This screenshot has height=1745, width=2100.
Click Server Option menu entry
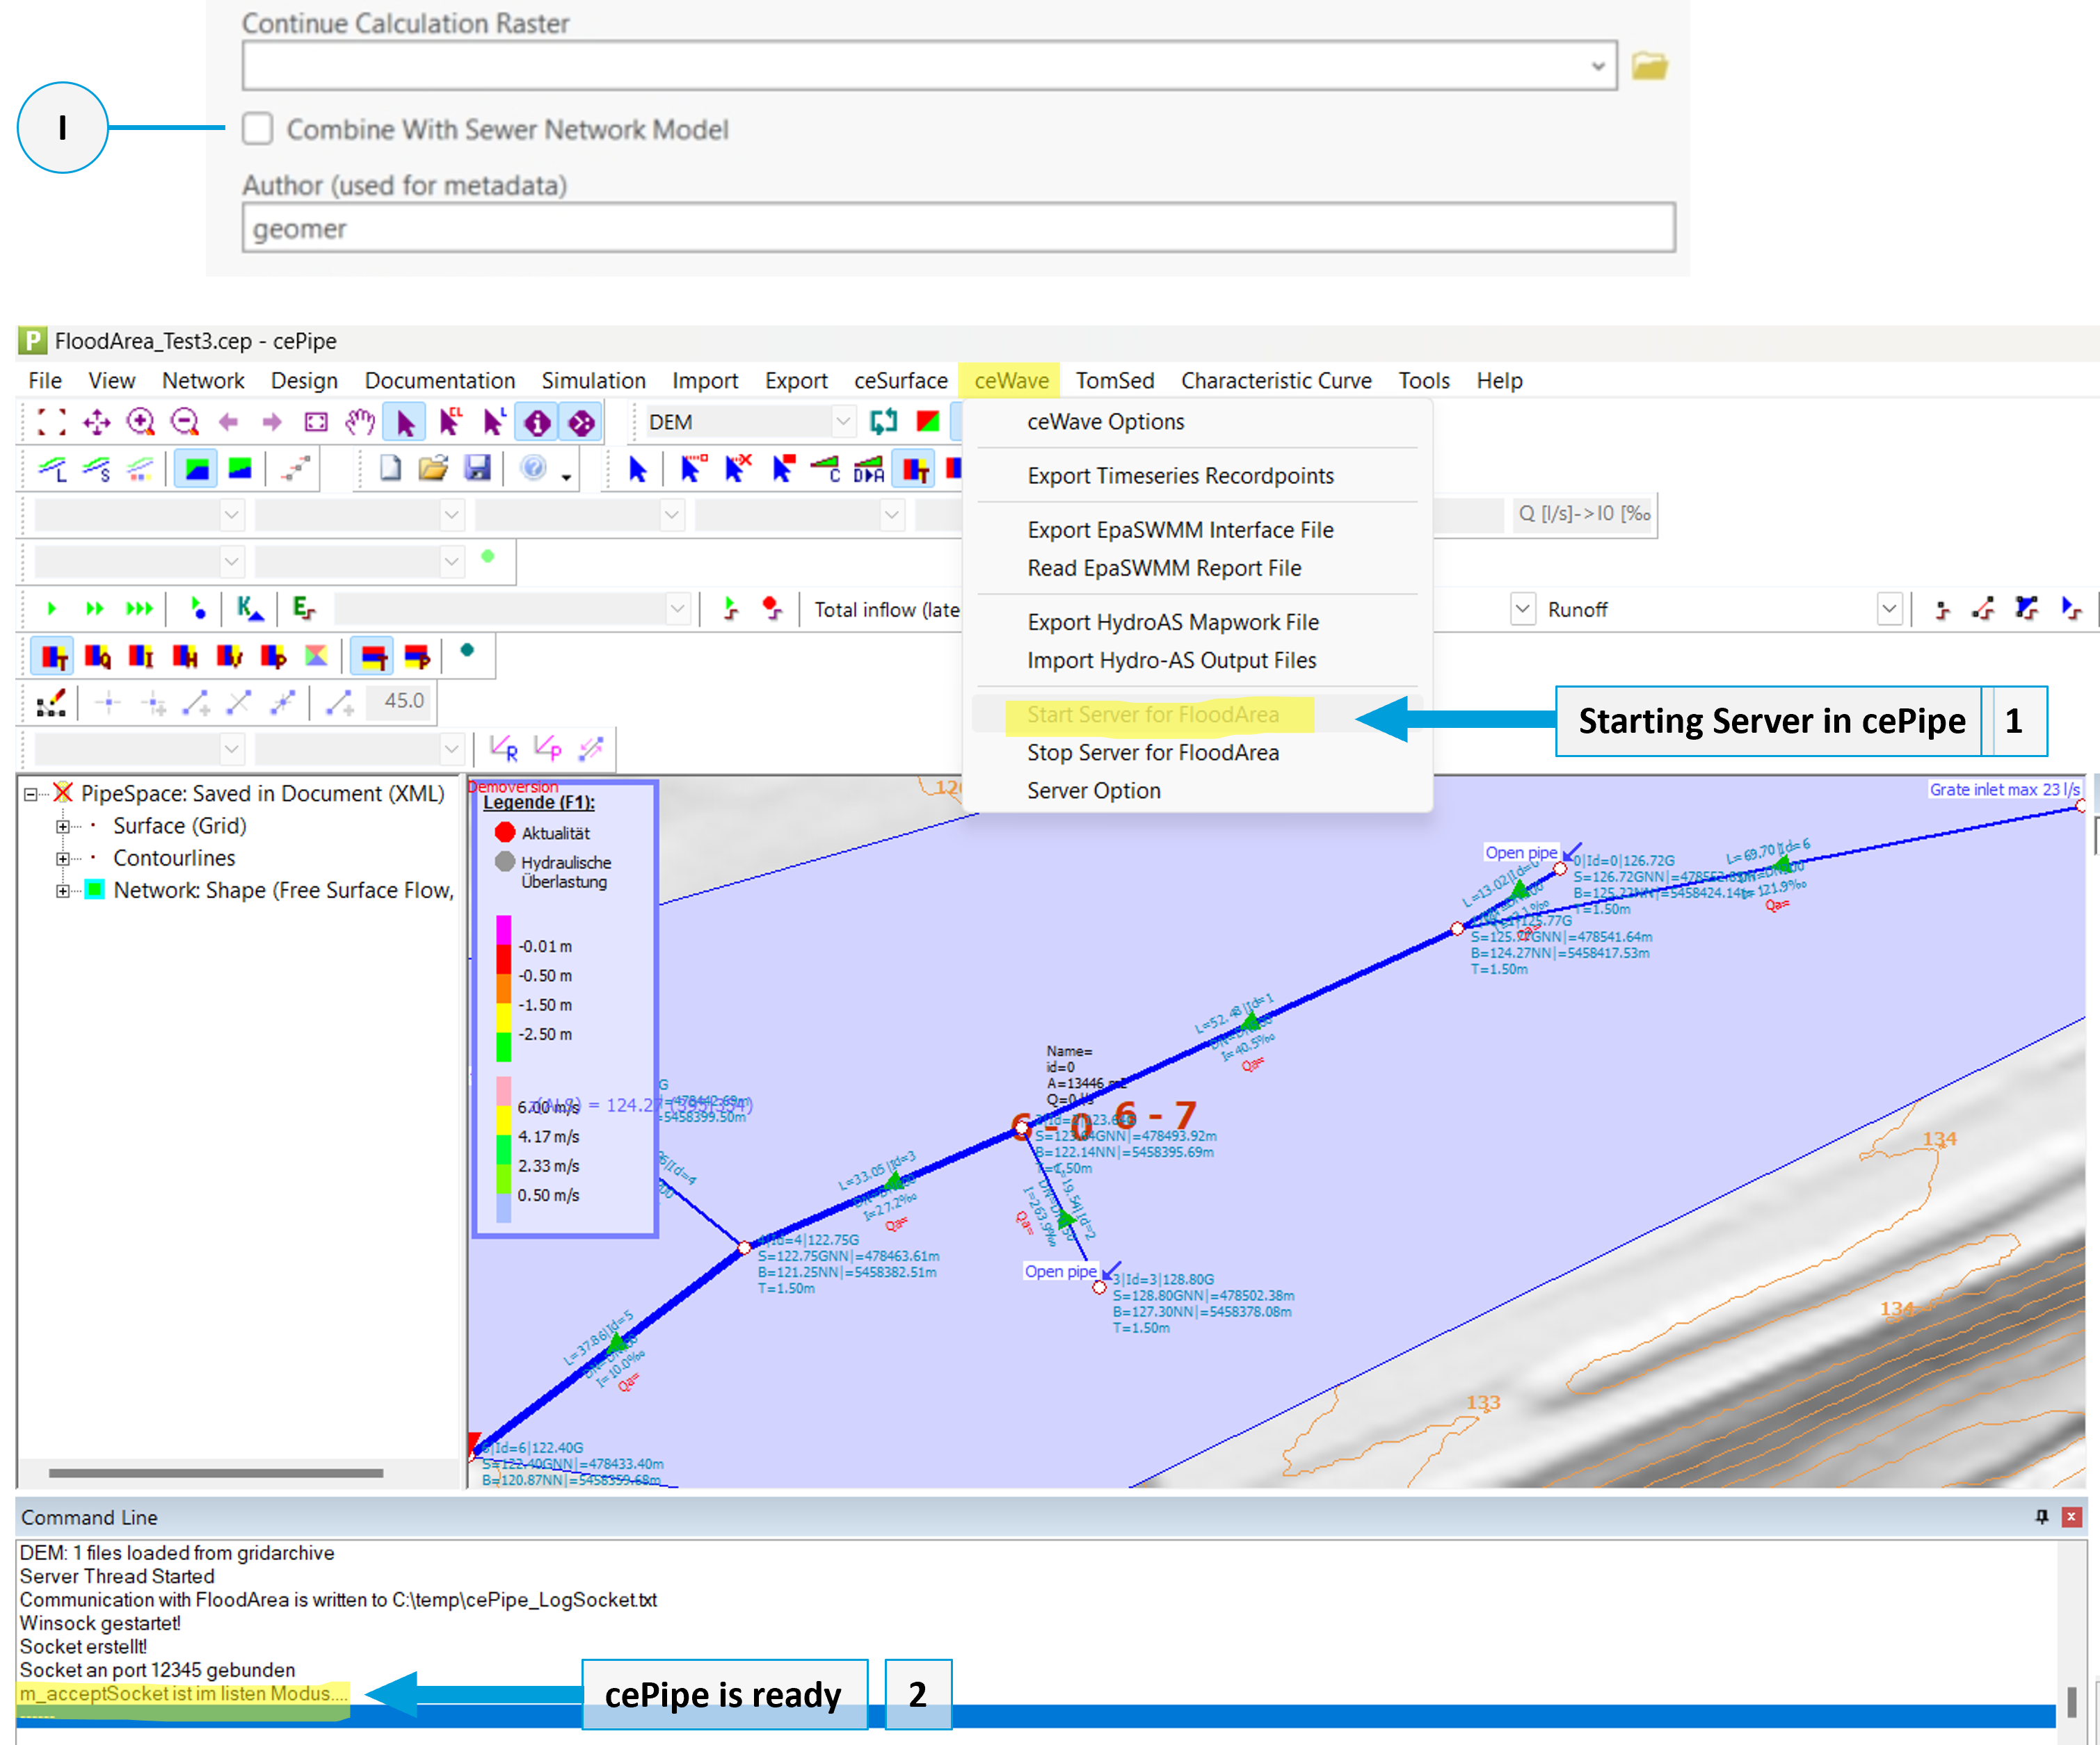click(x=1093, y=790)
